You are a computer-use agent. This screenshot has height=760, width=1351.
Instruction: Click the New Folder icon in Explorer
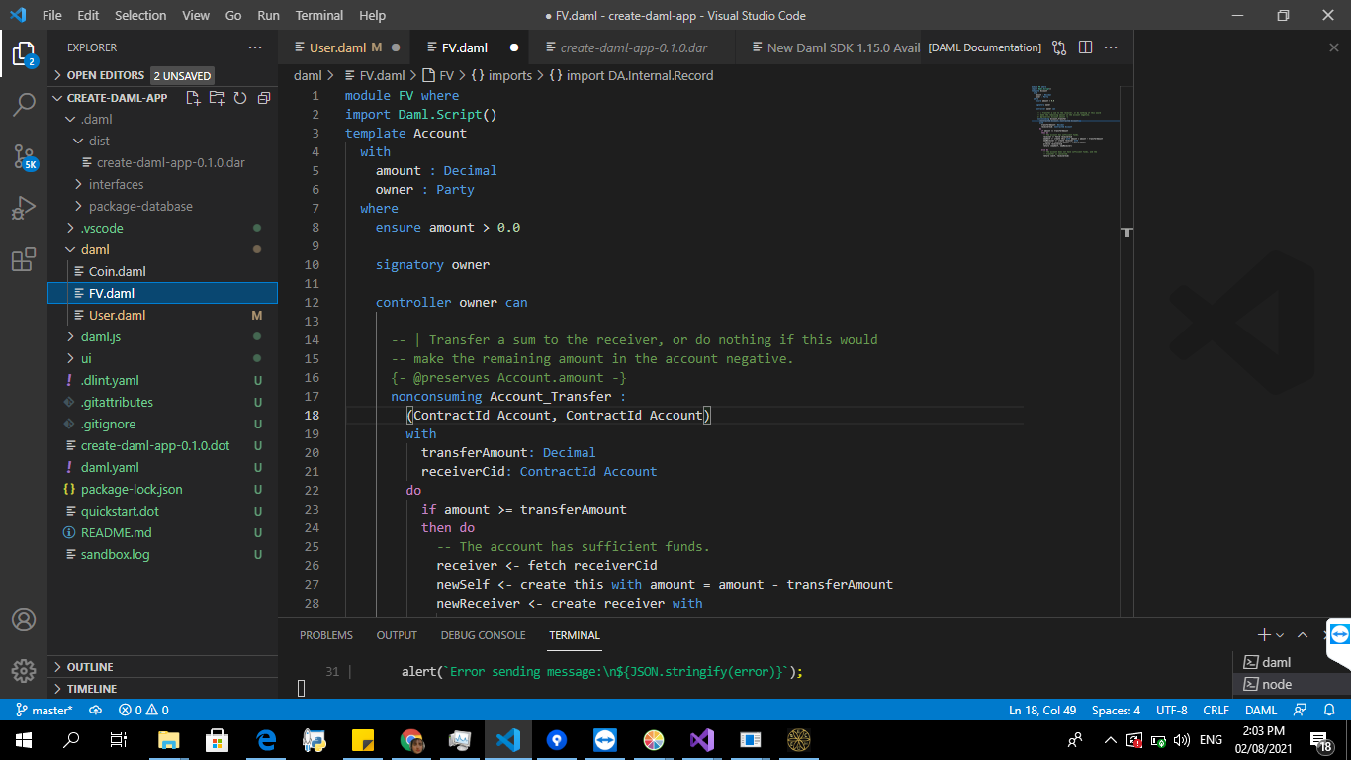217,98
